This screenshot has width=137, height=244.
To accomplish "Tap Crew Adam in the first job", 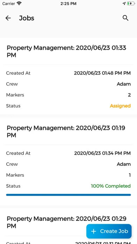I will coord(124,84).
